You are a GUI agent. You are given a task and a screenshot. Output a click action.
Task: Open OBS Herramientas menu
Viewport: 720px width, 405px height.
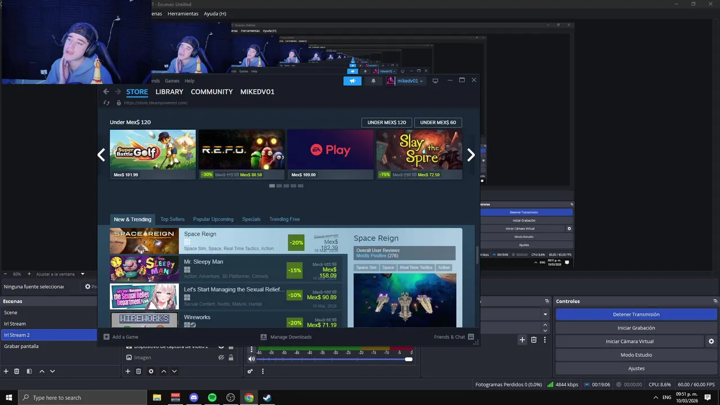coord(183,13)
